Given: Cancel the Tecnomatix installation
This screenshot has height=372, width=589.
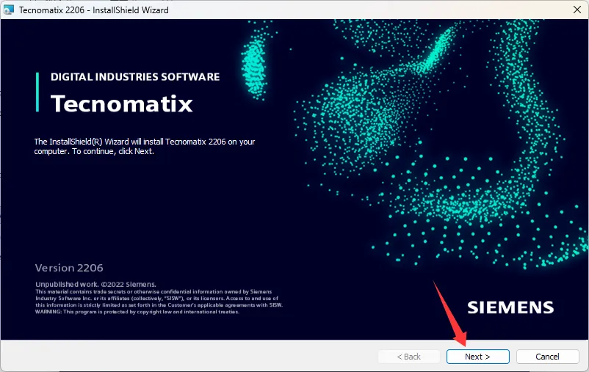Looking at the screenshot, I should coord(547,357).
